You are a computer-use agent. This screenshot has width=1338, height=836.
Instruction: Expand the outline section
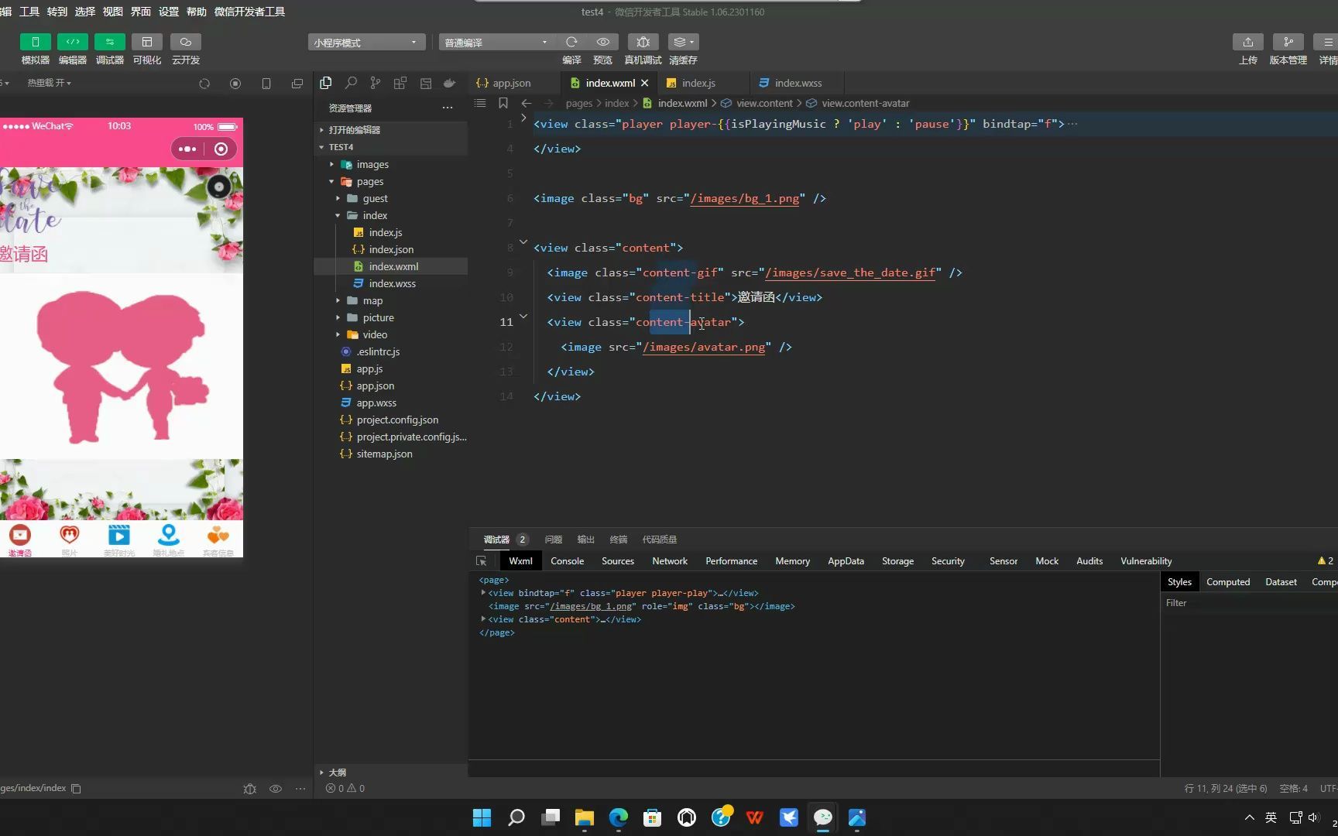coord(390,772)
